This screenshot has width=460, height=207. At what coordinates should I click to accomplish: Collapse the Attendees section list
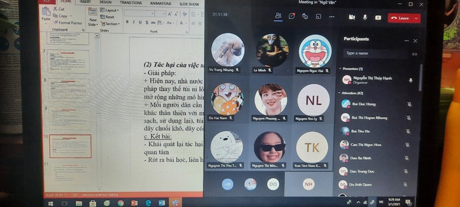click(339, 93)
